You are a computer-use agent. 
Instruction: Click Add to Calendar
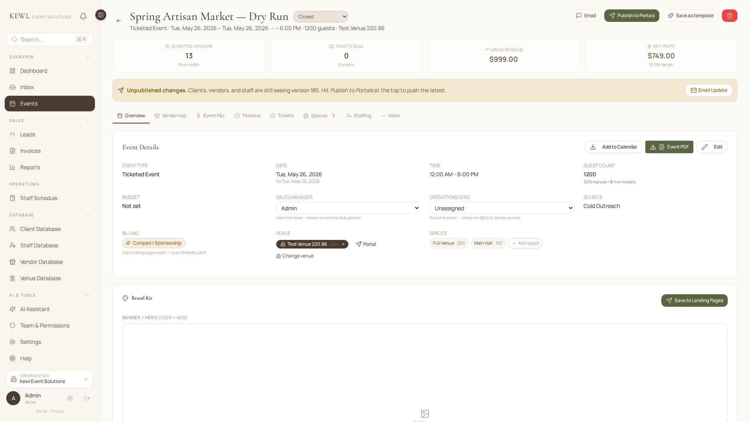(613, 147)
